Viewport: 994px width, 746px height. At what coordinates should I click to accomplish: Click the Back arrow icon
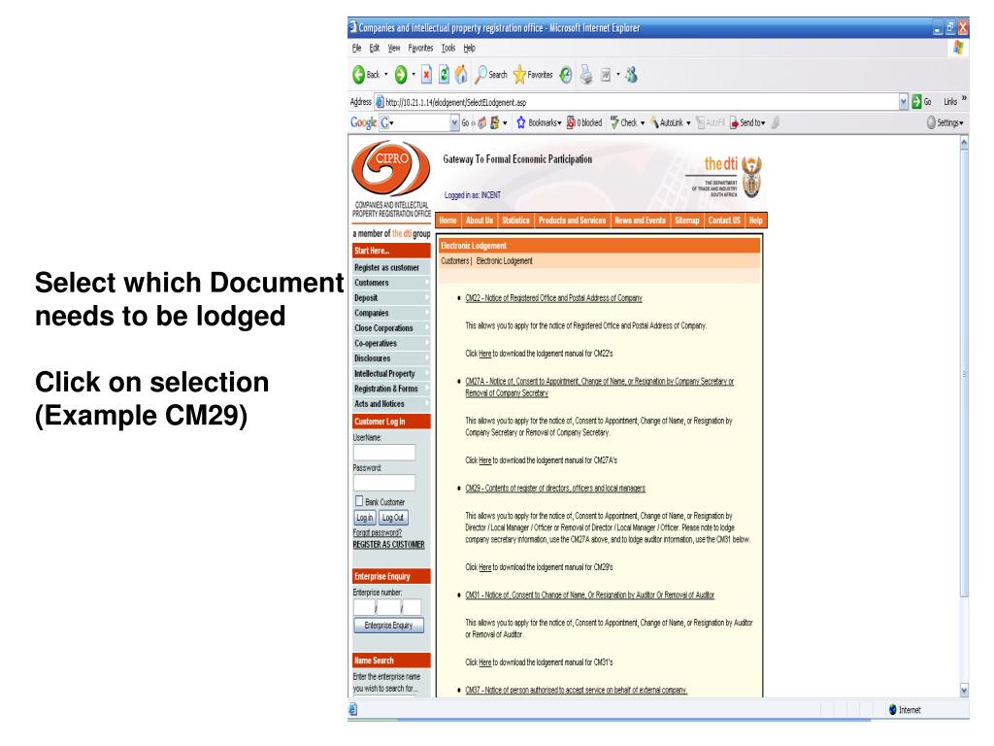[x=359, y=75]
